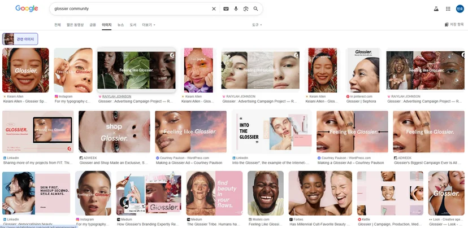
Task: Click the 관련 이미지 chip
Action: 20,39
